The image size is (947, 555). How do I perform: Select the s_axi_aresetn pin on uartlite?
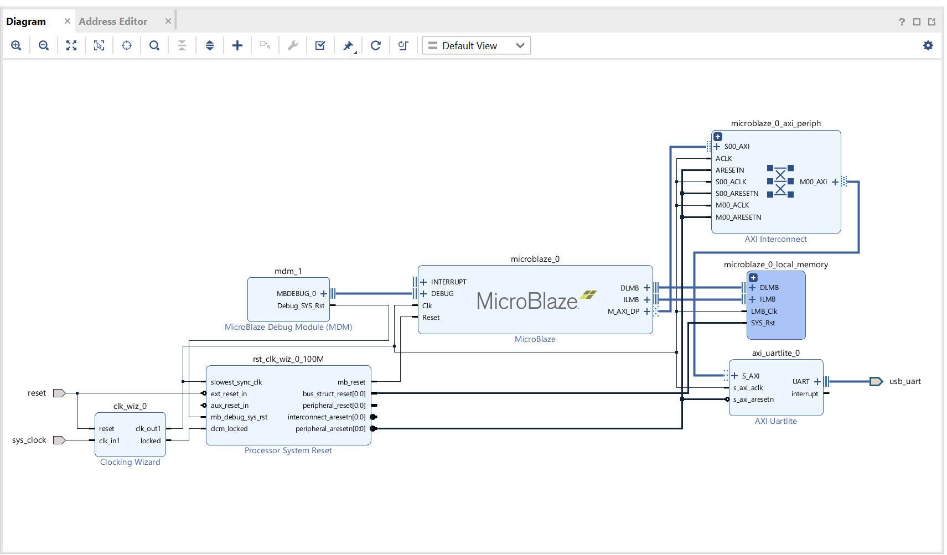[753, 400]
